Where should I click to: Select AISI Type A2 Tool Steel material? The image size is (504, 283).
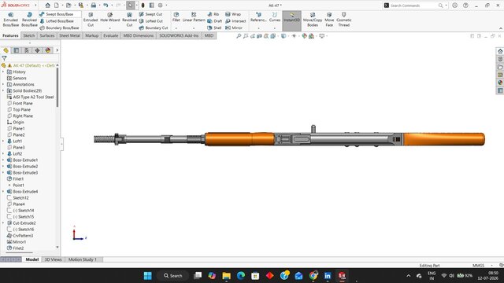[30, 97]
